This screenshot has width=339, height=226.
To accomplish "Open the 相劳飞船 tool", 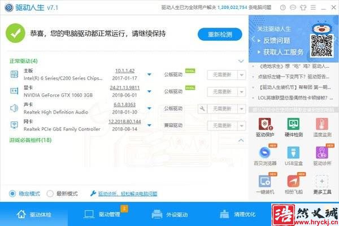I will 293,184.
